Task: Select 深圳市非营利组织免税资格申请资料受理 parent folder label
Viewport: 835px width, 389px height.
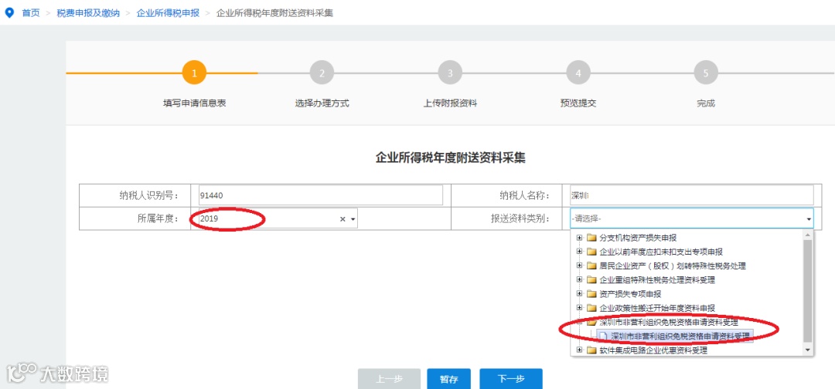Action: [x=669, y=322]
